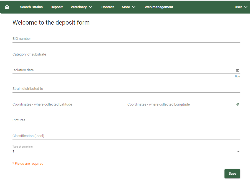Screen dimensions: 250x181
Task: Focus Category of substrate field
Action: pos(126,54)
